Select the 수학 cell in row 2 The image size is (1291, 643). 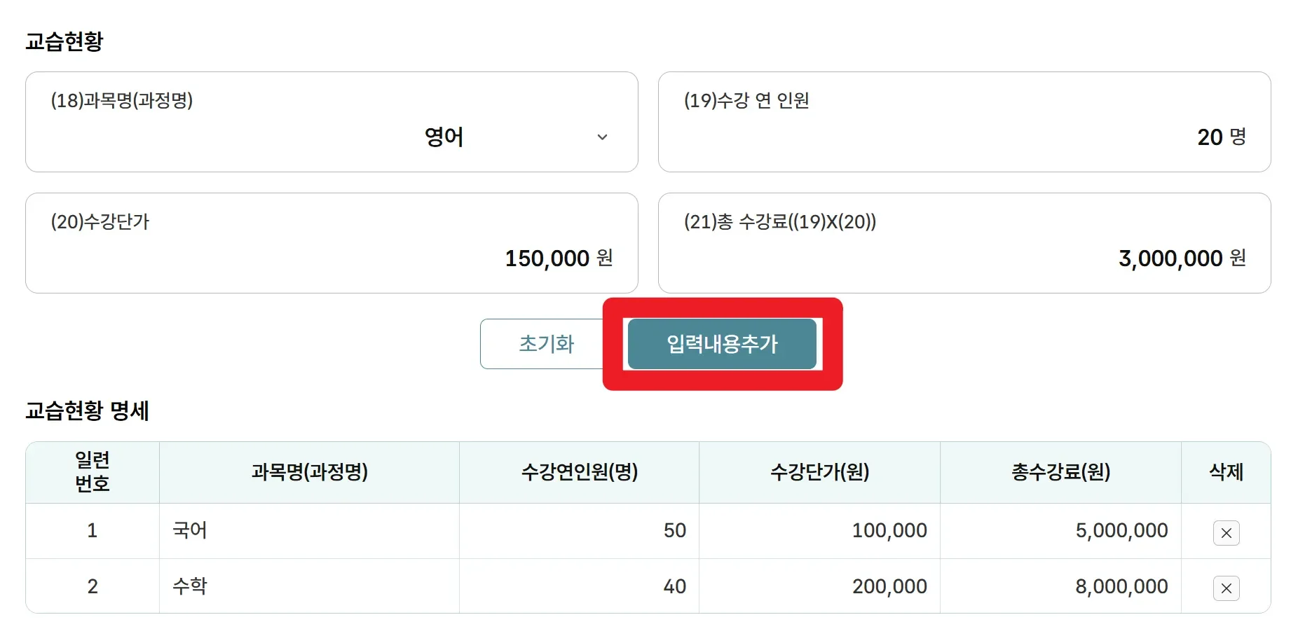click(190, 586)
